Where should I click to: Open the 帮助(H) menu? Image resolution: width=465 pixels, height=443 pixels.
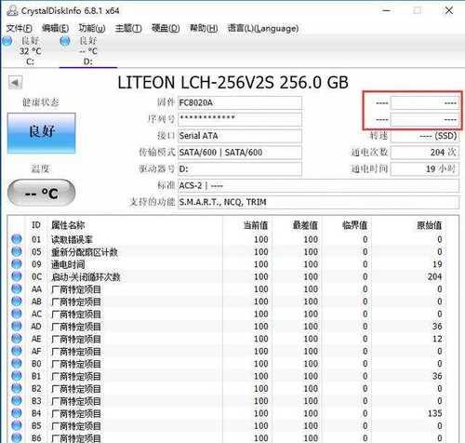click(x=204, y=29)
